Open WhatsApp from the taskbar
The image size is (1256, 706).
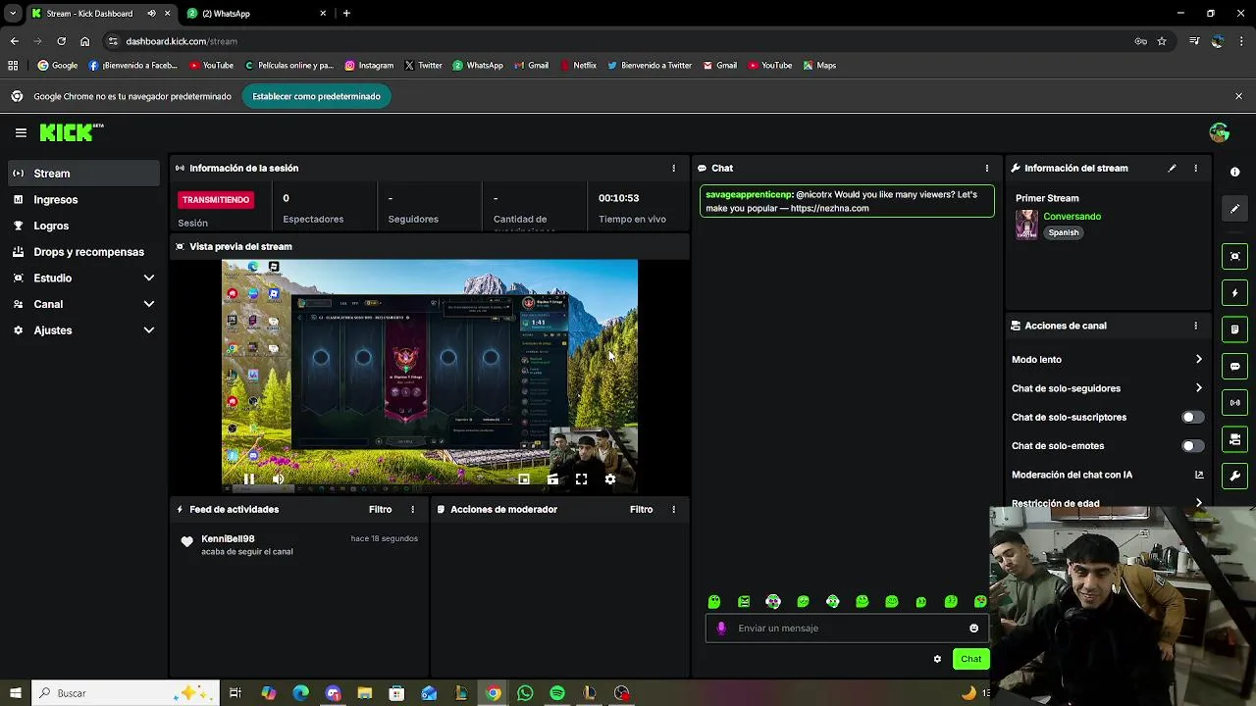pos(525,693)
